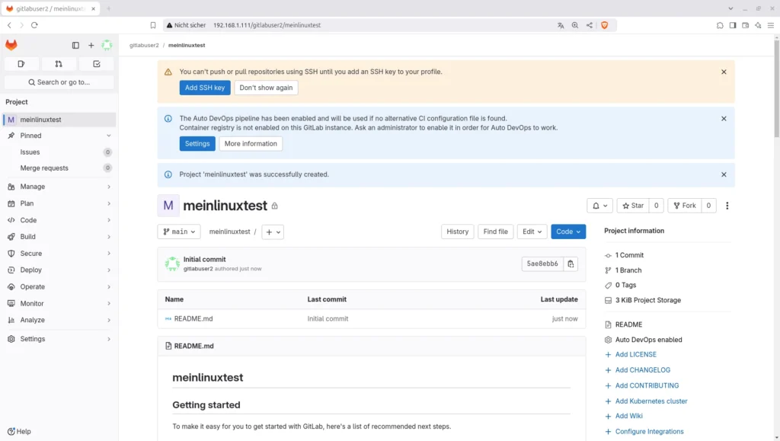The height and width of the screenshot is (441, 780).
Task: Select Merge requests in the sidebar
Action: pyautogui.click(x=44, y=168)
